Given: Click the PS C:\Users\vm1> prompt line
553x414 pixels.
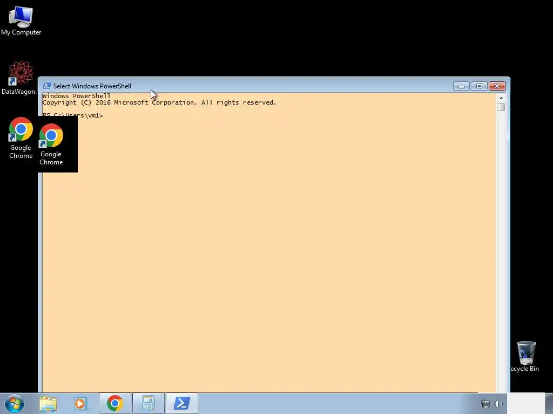Looking at the screenshot, I should click(73, 115).
